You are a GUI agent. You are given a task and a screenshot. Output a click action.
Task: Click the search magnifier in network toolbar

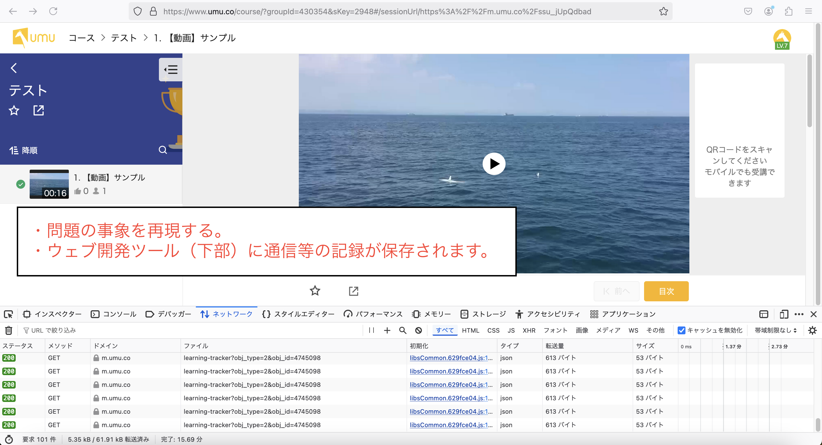tap(403, 330)
